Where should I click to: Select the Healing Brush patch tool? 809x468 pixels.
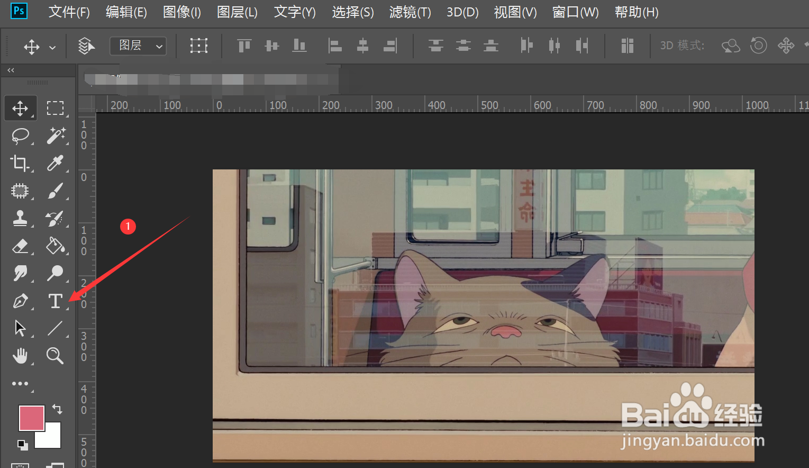click(x=20, y=191)
